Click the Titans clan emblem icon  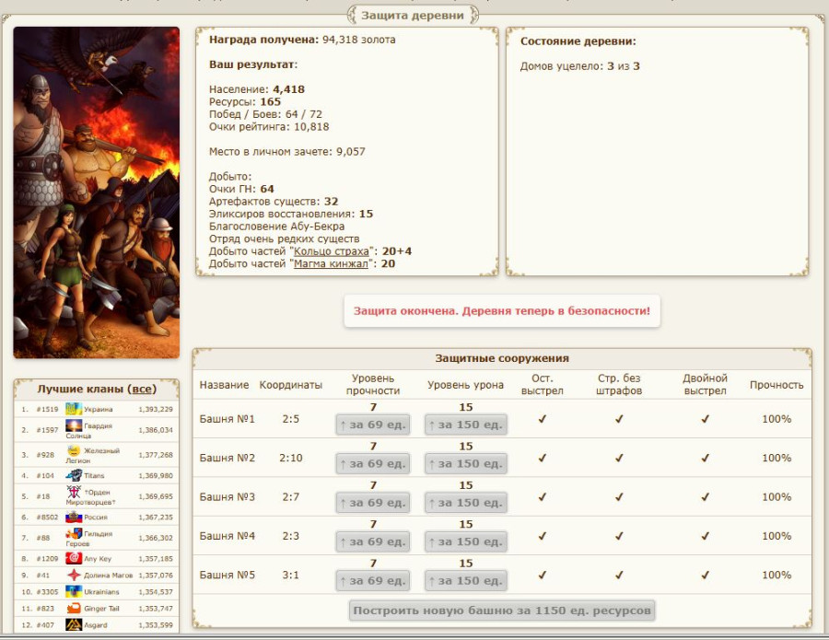point(74,475)
